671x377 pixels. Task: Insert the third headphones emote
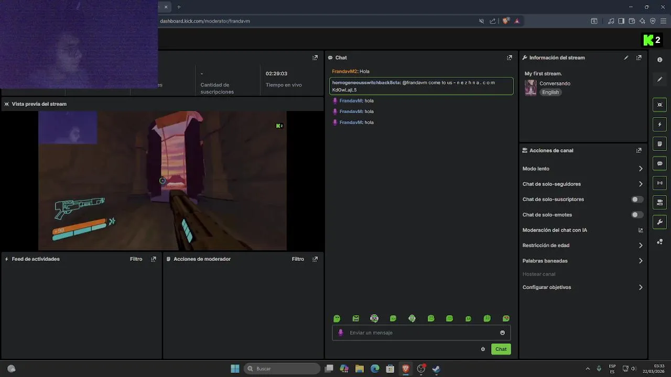[374, 318]
